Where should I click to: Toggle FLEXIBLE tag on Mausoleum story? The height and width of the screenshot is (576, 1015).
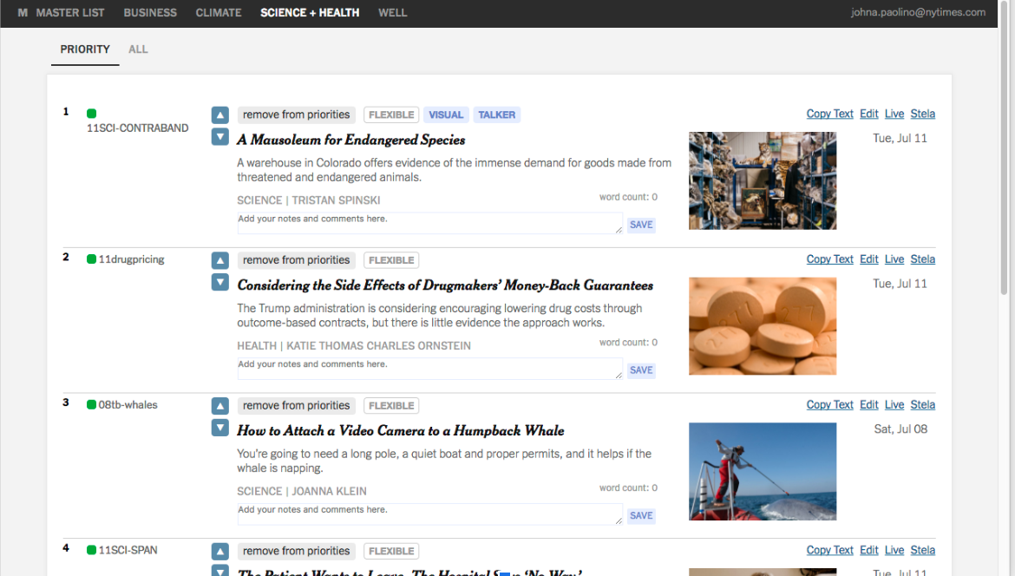click(391, 115)
